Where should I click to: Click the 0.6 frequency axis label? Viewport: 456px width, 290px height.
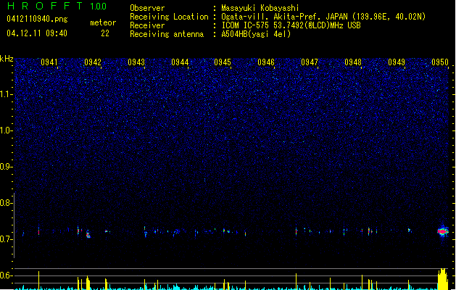tap(6, 275)
